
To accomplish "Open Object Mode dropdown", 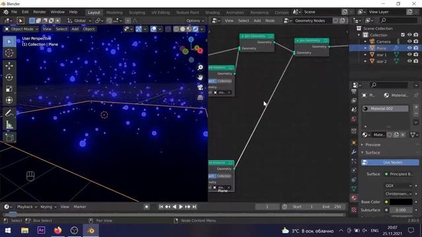I will (22, 29).
